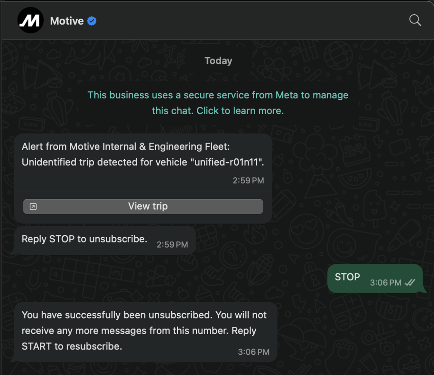Click the search icon in chat header
Screen dimensions: 434x375
(x=415, y=20)
